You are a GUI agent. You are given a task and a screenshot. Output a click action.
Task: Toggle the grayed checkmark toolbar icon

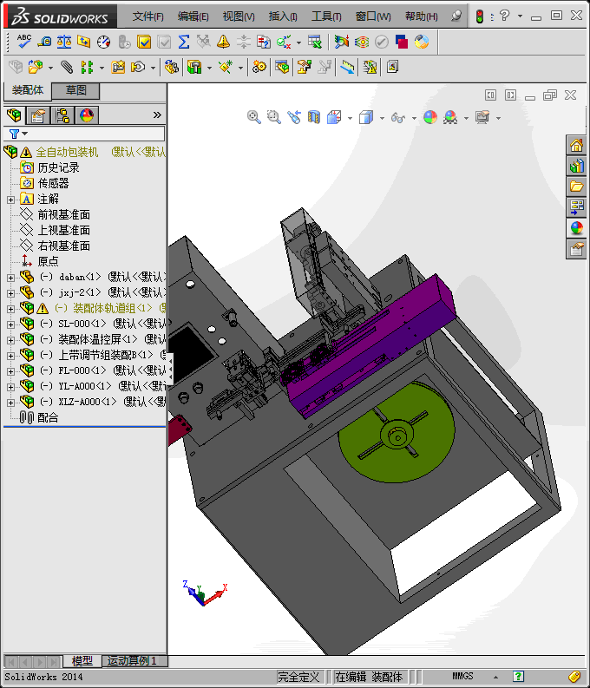point(164,43)
